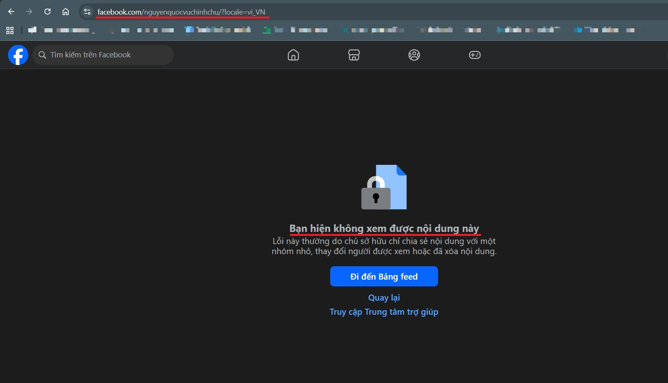
Task: Focus the "Tìm kiếm trên Facebook" search box
Action: pos(103,55)
